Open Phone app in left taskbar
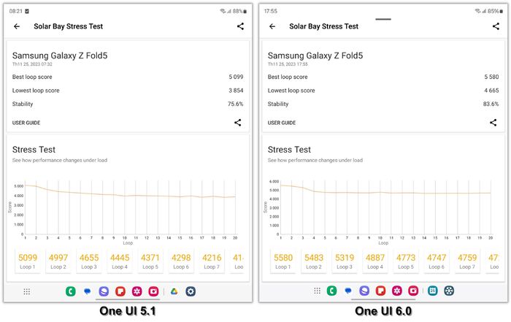The height and width of the screenshot is (322, 511). coord(71,291)
